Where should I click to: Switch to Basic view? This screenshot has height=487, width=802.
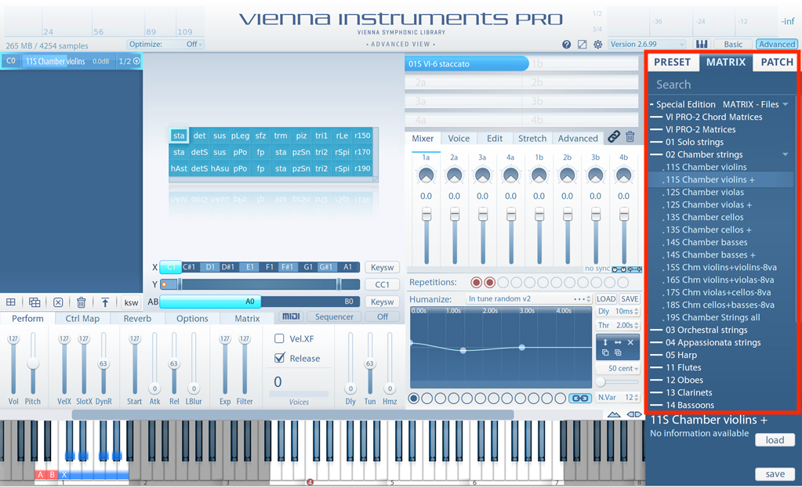tap(733, 45)
